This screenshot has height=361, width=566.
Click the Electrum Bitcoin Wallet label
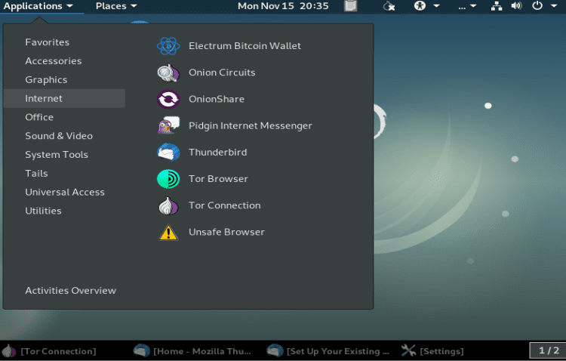(x=245, y=46)
